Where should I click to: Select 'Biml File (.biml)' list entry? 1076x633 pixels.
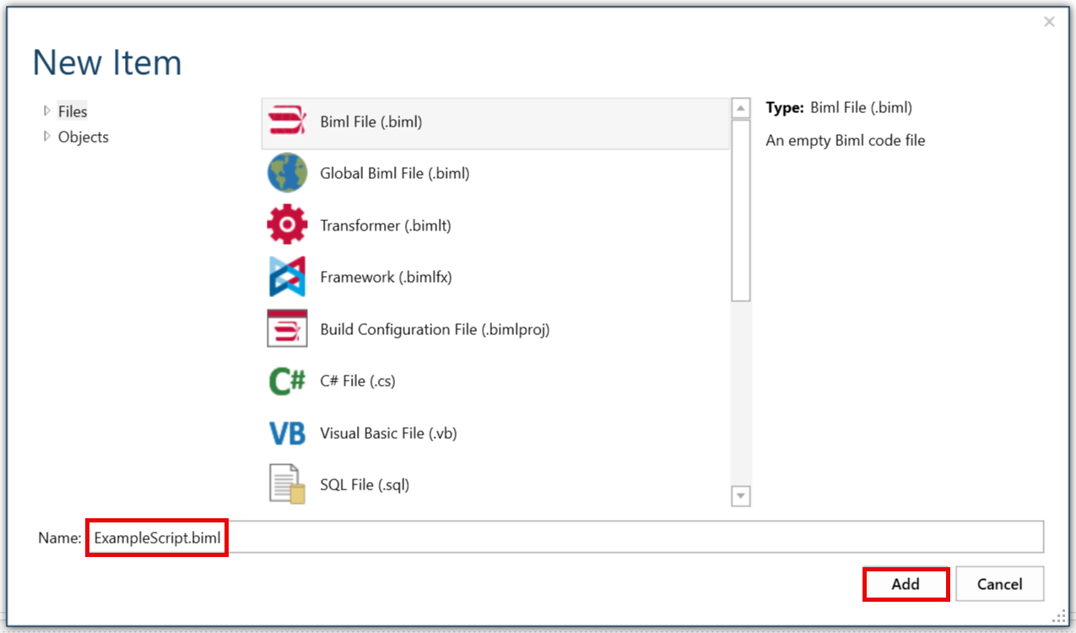coord(495,122)
